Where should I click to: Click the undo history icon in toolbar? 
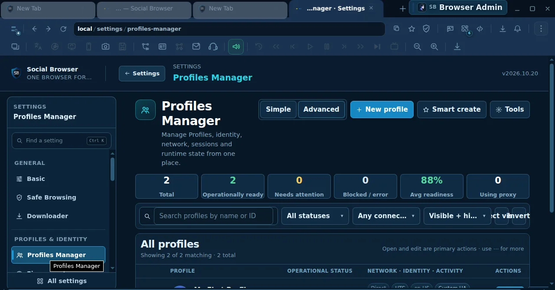[x=259, y=46]
